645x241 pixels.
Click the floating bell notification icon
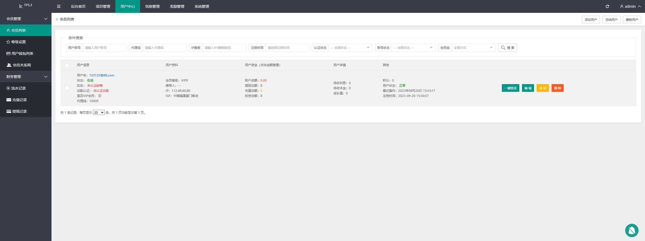pos(632,230)
